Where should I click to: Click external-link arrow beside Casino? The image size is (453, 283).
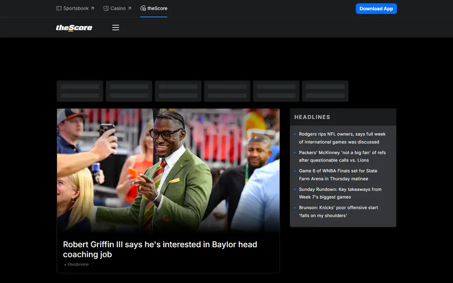[x=129, y=8]
